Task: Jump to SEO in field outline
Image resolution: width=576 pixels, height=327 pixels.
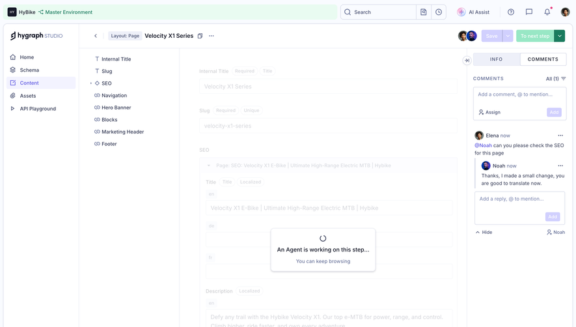Action: click(103, 83)
